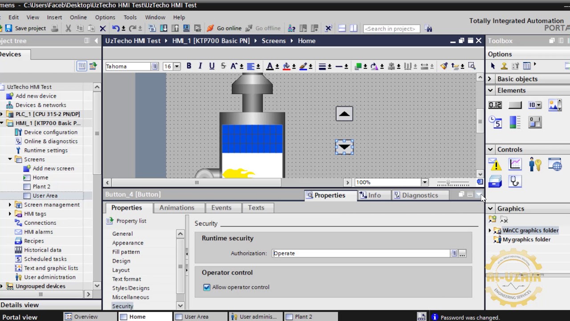Open the font size 16 dropdown

pos(177,66)
